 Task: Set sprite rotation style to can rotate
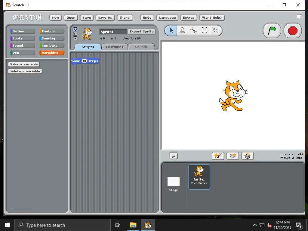point(75,29)
